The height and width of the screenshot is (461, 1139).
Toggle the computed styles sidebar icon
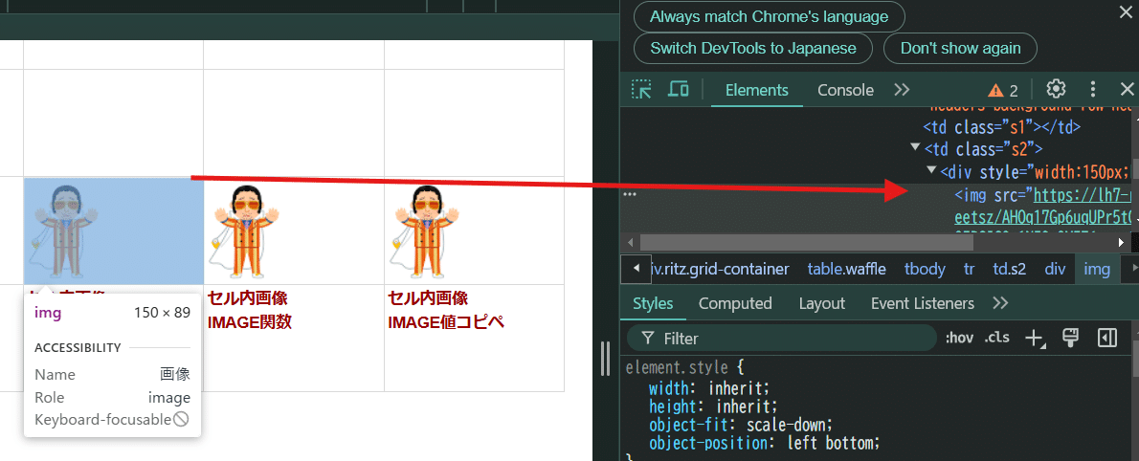1107,338
